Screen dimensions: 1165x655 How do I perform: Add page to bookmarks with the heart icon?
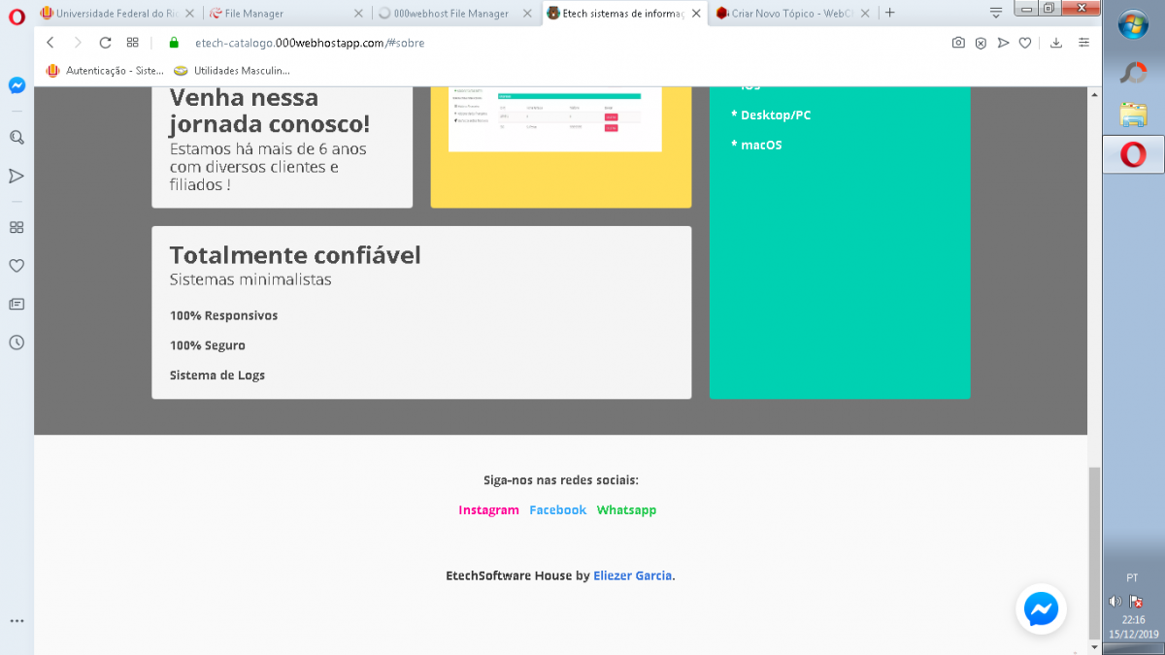1024,43
